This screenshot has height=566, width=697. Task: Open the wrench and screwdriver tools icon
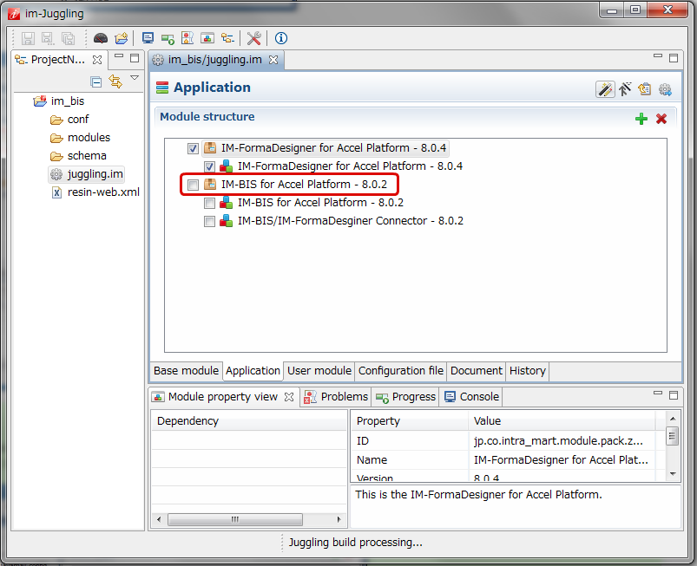coord(253,38)
